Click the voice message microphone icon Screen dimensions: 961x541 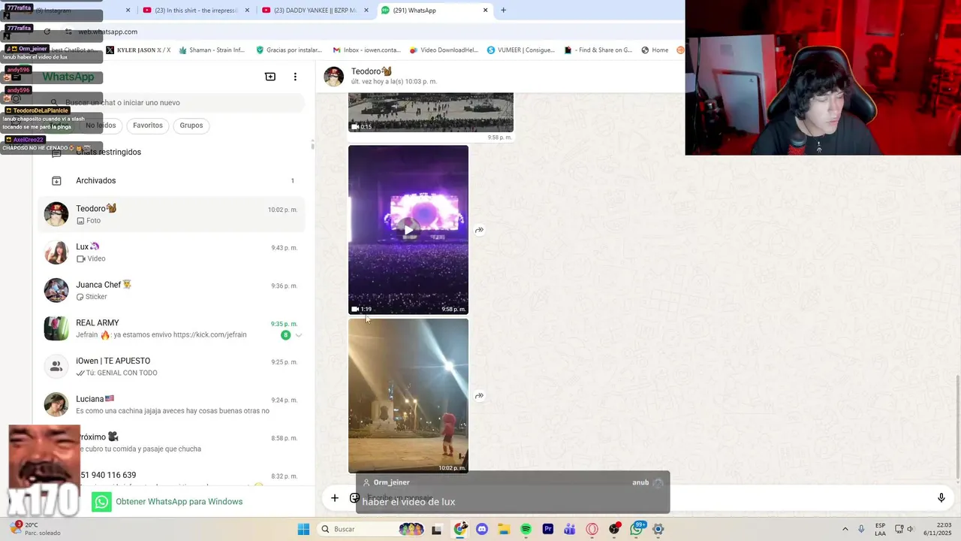tap(941, 497)
